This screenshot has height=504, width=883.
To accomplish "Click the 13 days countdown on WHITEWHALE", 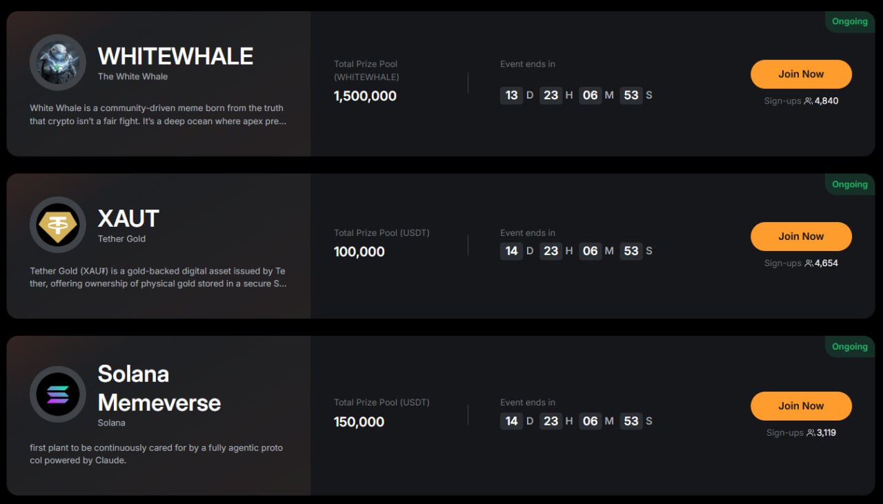I will 511,95.
